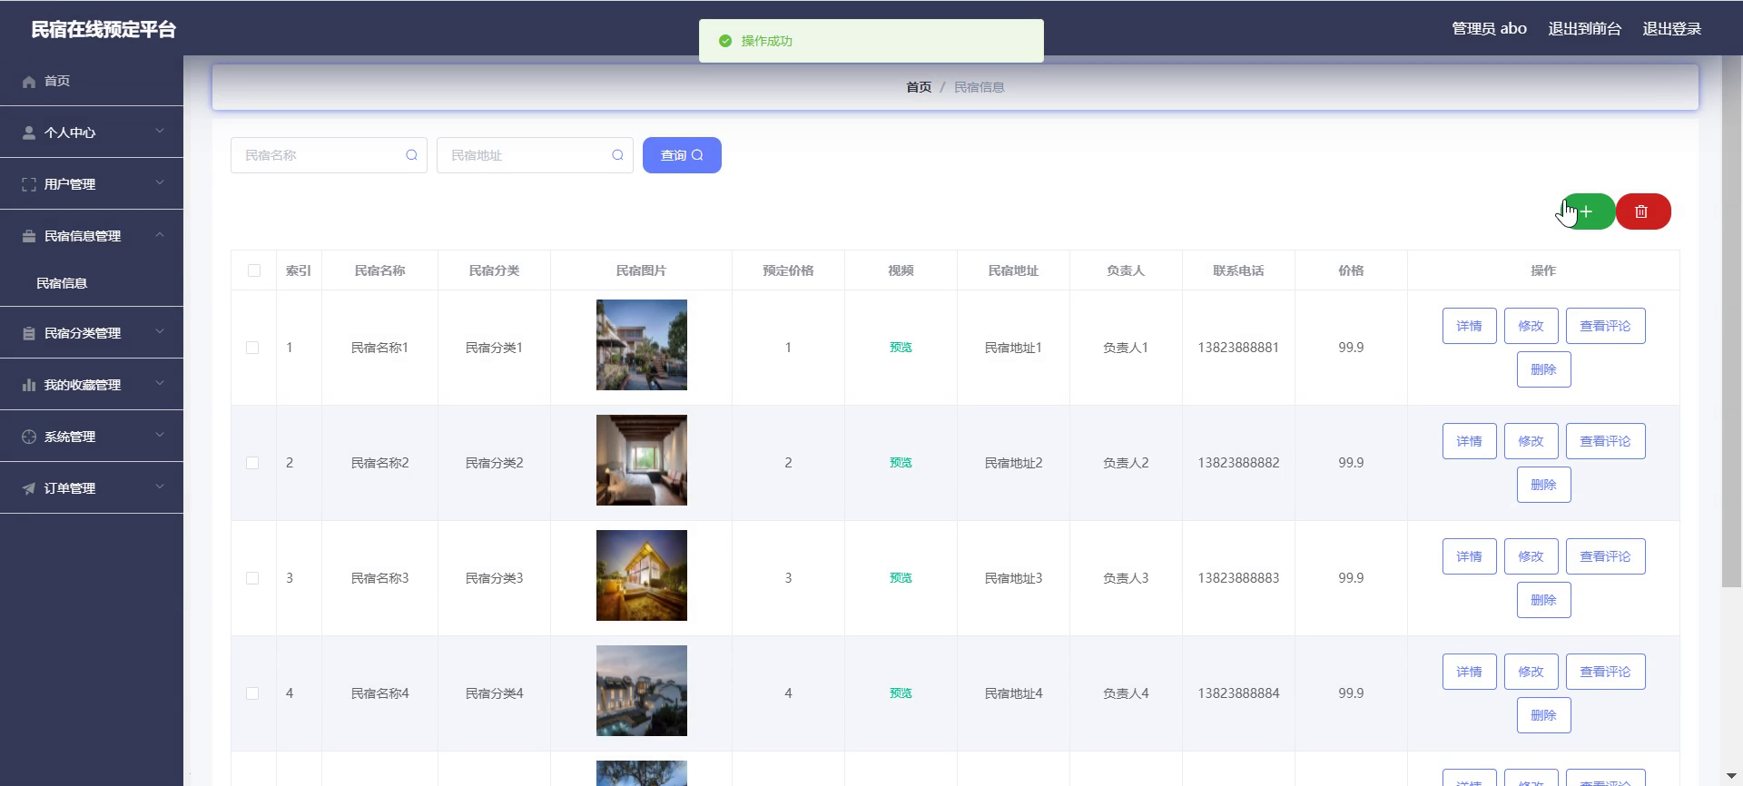
Task: Check the checkbox for row 民宿名称4
Action: 252,693
